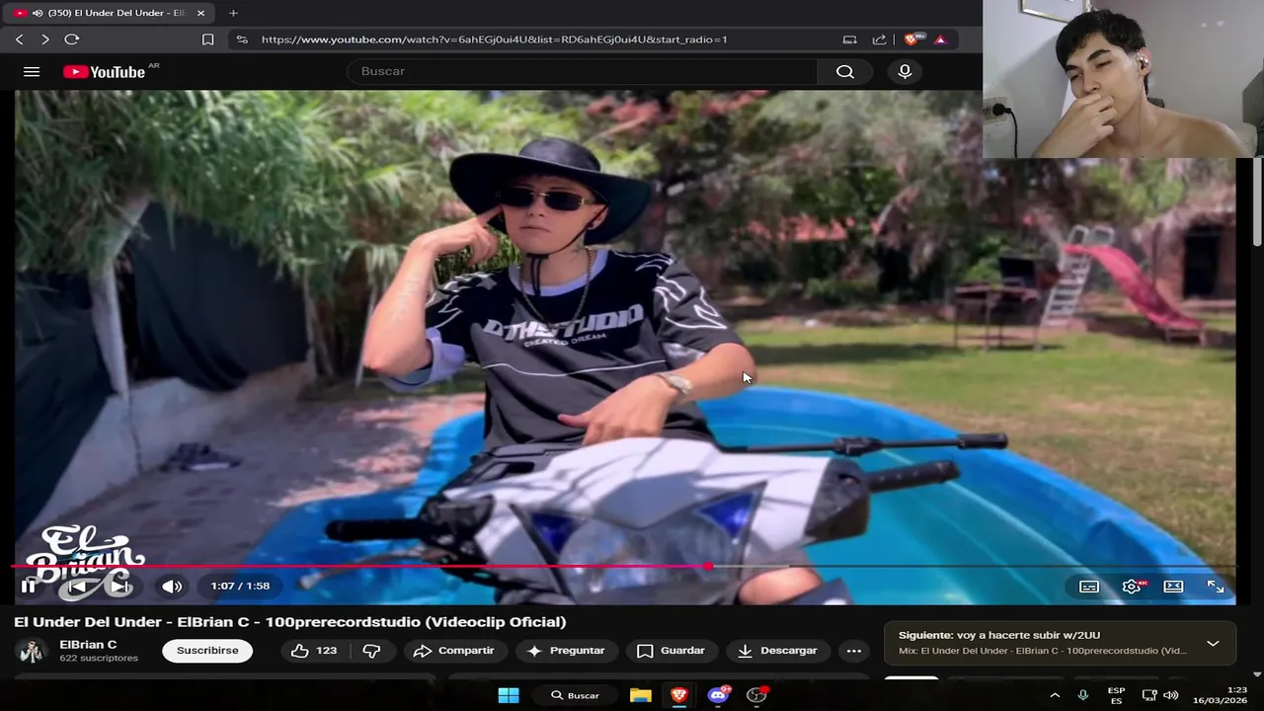Open video player settings gear
Screen dimensions: 1264x711
(1132, 587)
